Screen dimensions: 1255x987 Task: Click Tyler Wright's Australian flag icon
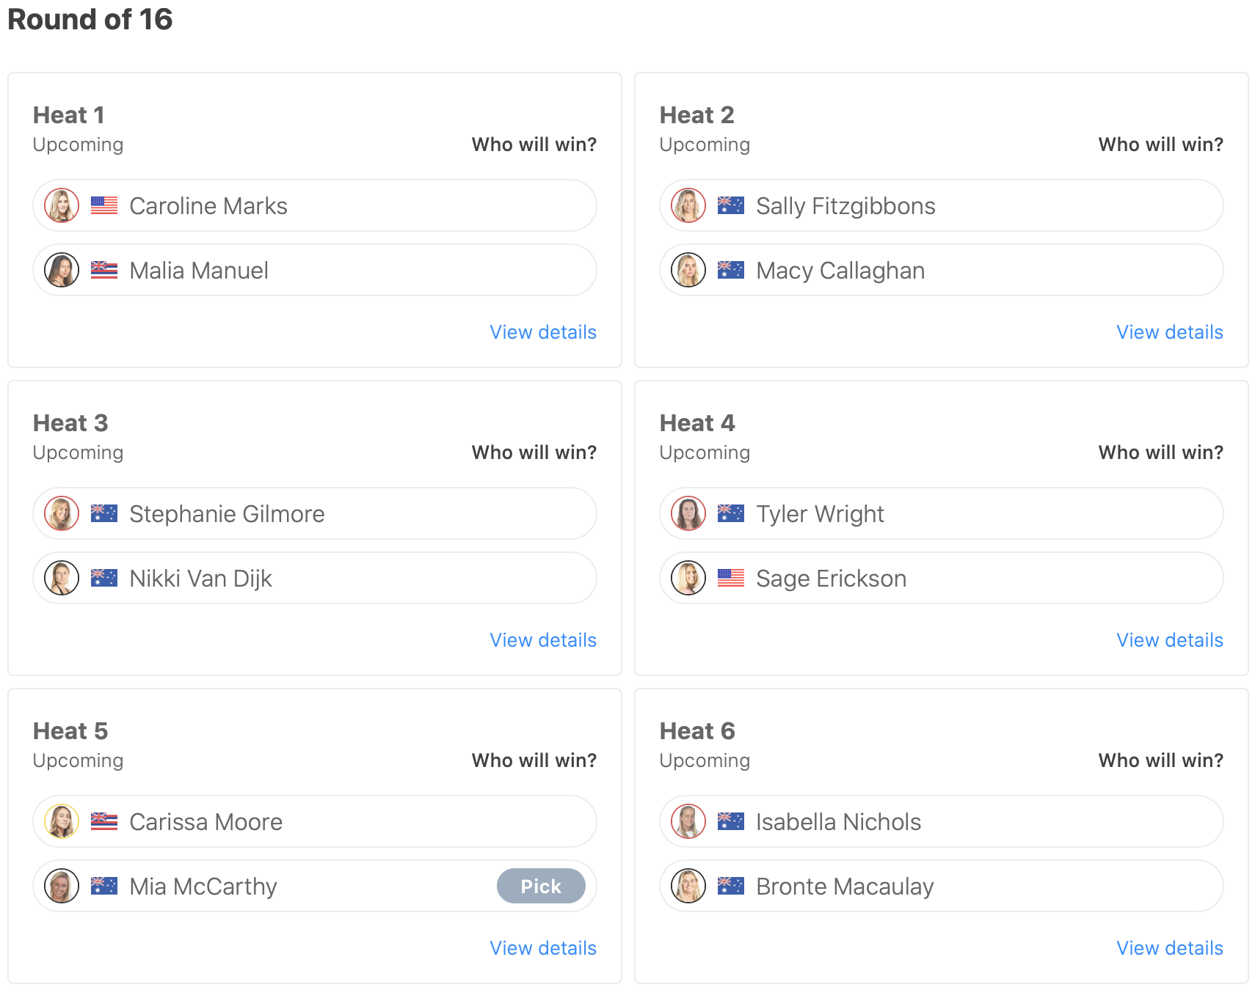pos(731,513)
